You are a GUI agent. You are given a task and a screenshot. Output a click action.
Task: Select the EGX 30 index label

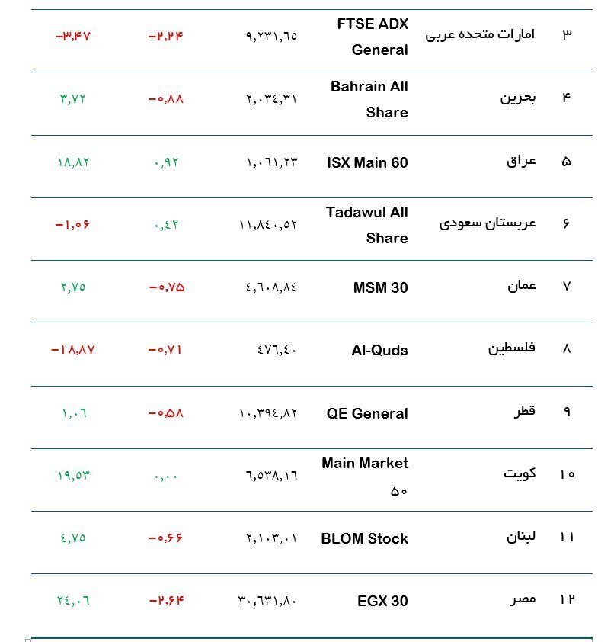pos(382,601)
